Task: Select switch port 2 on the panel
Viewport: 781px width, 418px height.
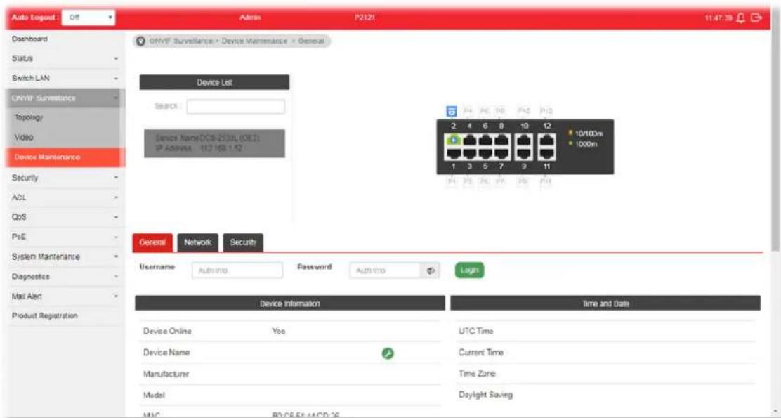Action: click(x=453, y=140)
